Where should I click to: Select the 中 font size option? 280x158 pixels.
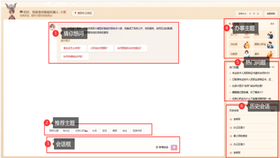pos(254,13)
